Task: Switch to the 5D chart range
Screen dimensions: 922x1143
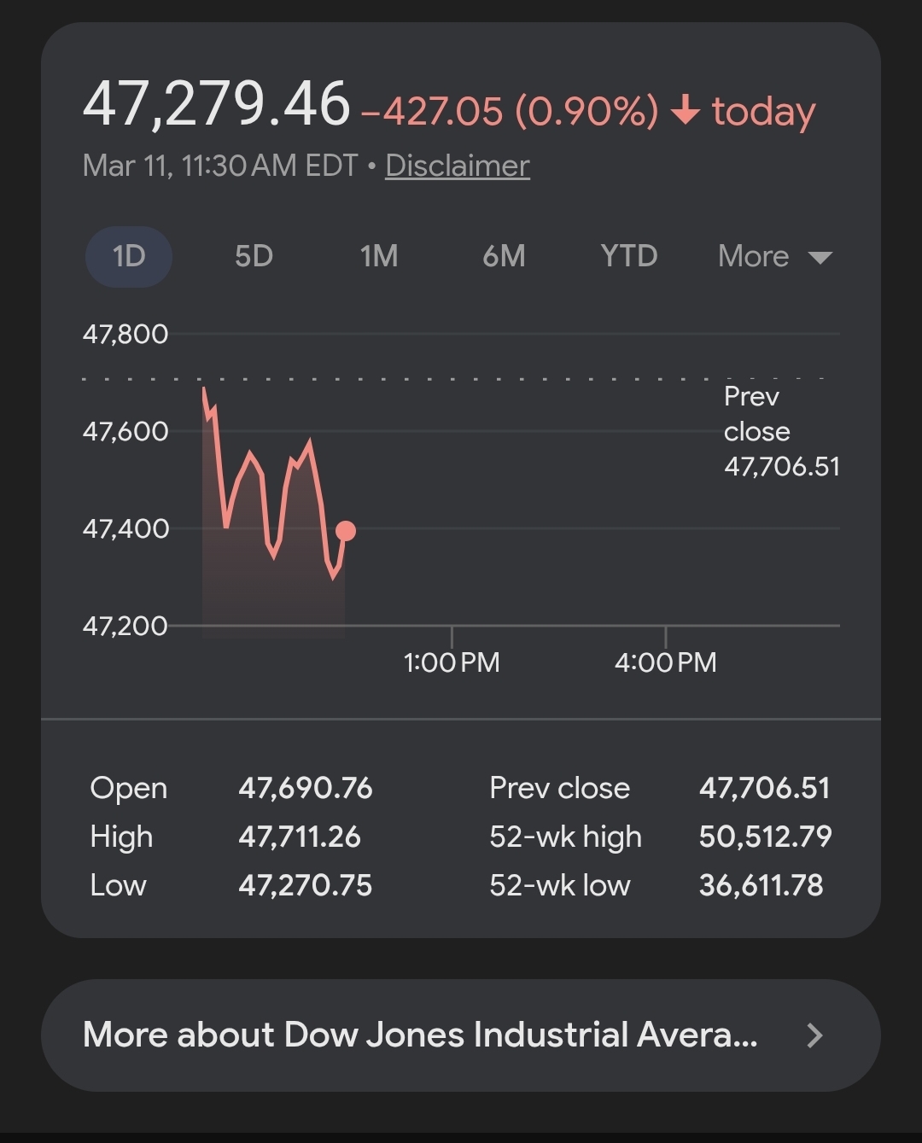Action: coord(254,256)
